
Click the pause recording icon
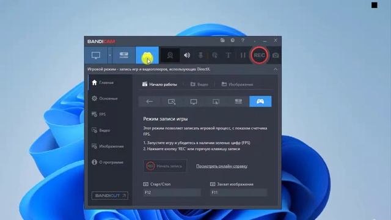(243, 55)
